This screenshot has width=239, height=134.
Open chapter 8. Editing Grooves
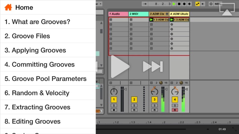48,121
